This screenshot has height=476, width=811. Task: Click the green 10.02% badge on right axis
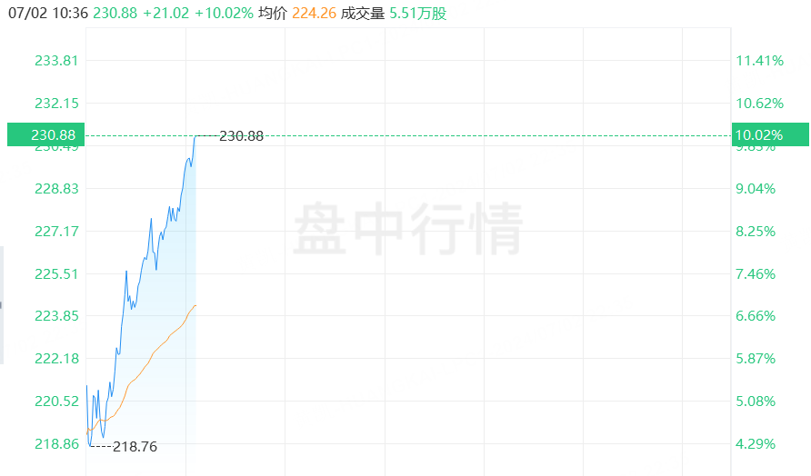coord(770,134)
